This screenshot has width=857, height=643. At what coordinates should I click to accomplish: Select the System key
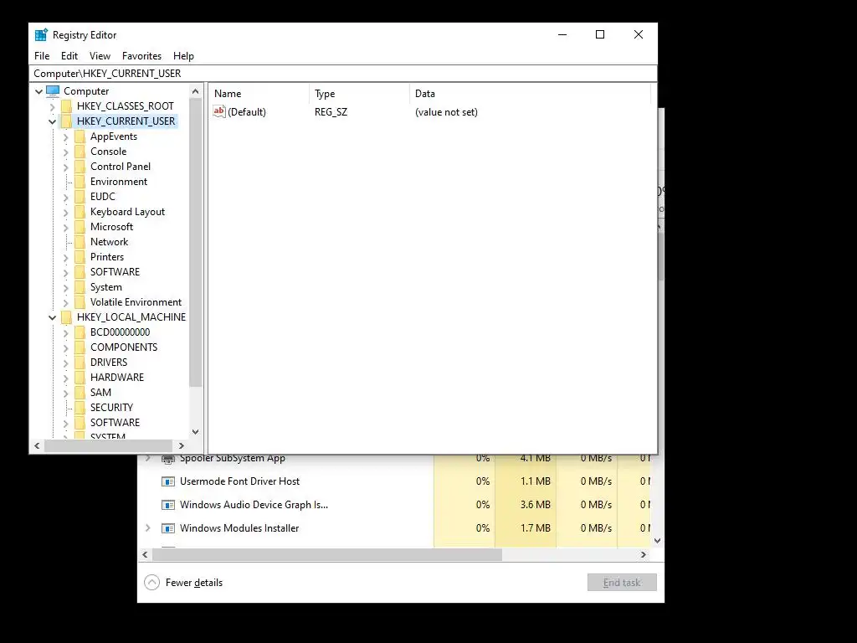[x=106, y=287]
